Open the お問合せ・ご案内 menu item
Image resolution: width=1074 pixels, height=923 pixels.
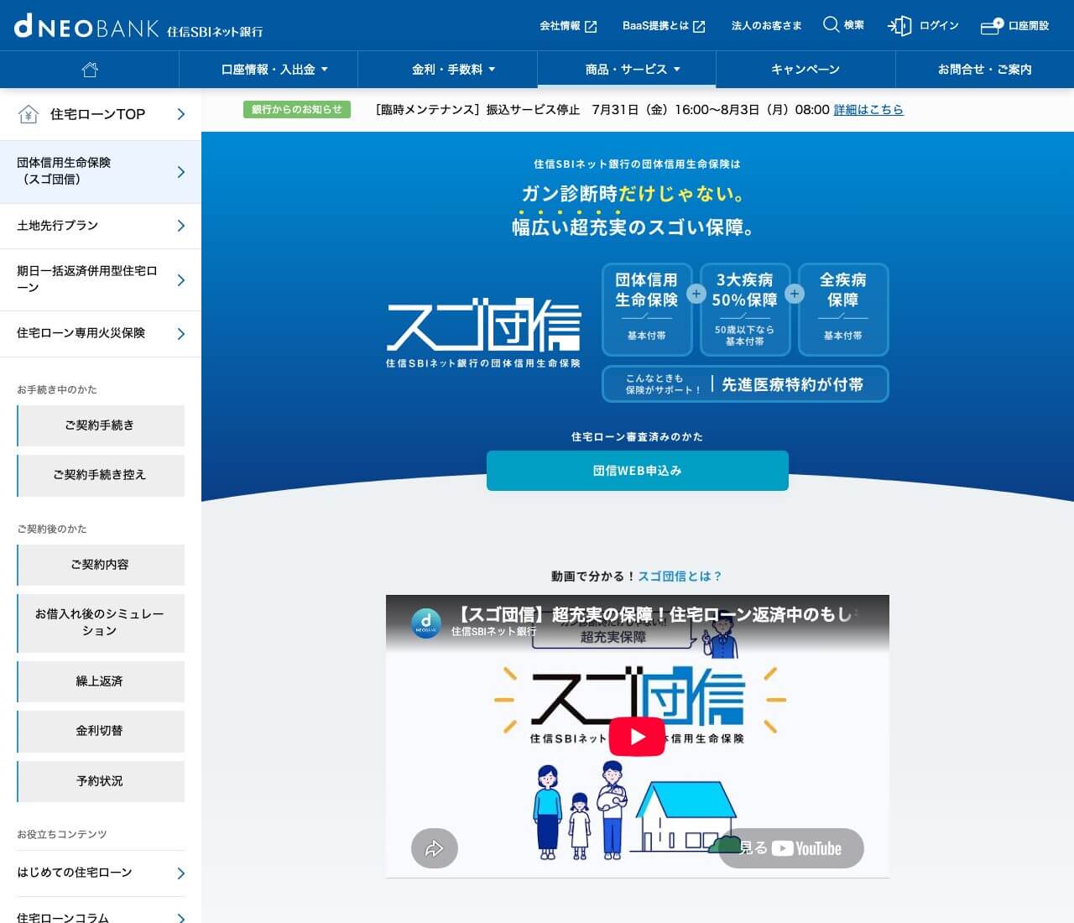click(985, 70)
